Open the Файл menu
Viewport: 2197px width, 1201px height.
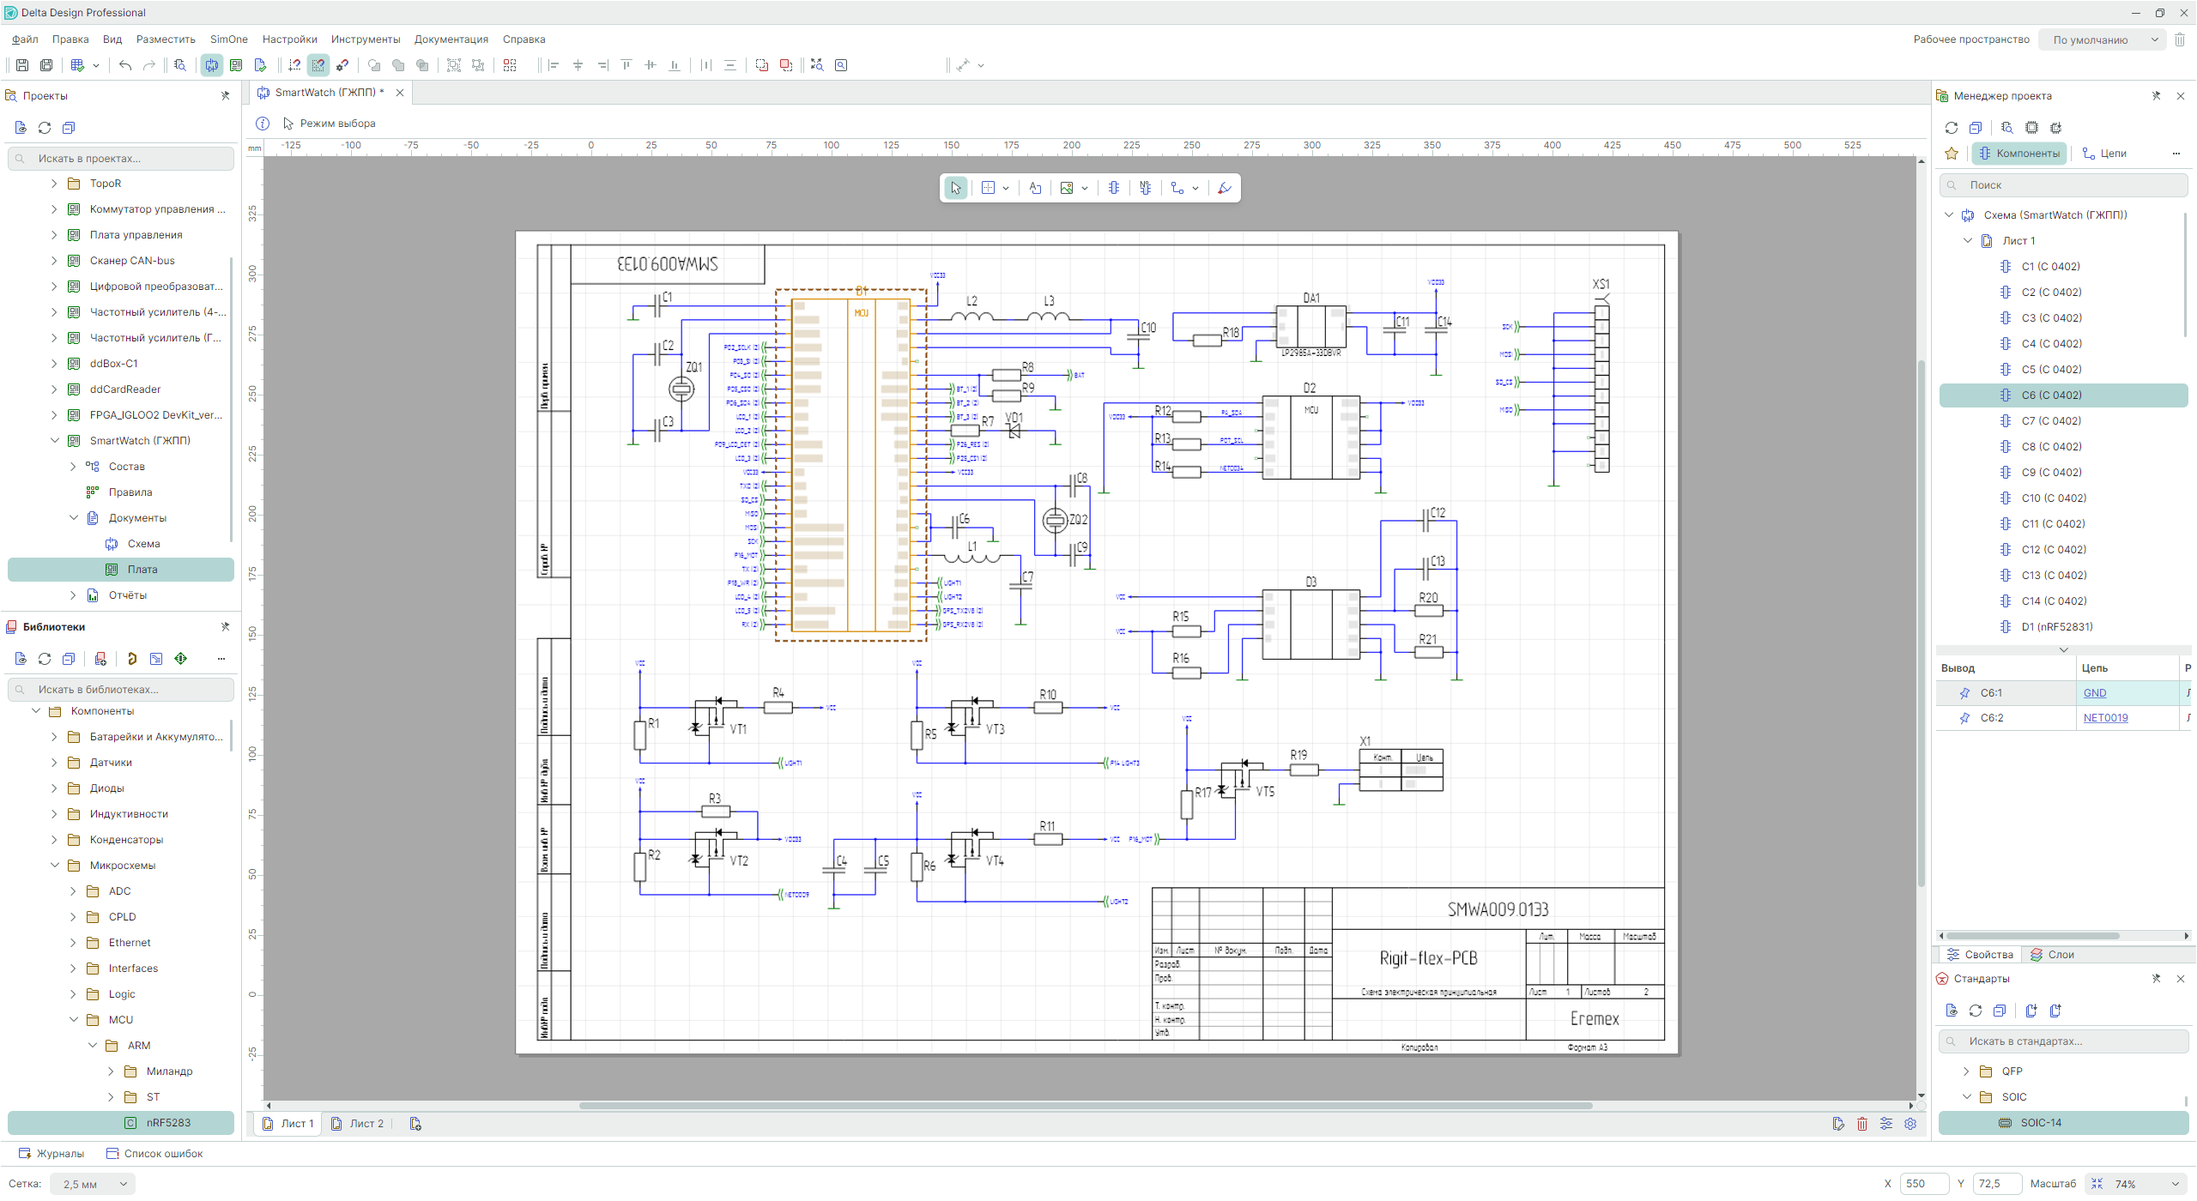(x=25, y=39)
